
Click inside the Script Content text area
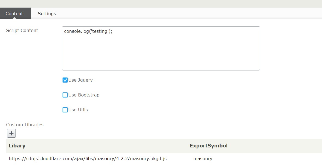tap(161, 51)
